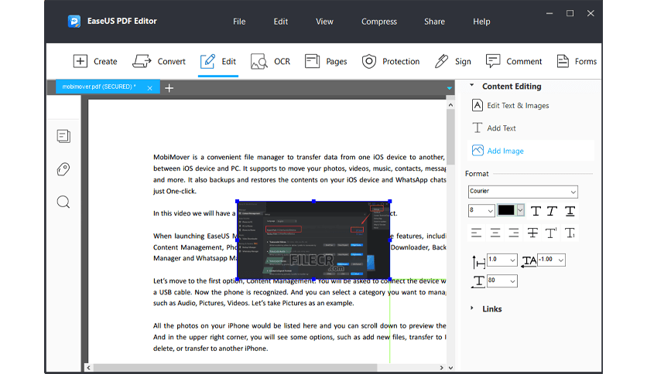Click the scroll left arrow

click(89, 367)
